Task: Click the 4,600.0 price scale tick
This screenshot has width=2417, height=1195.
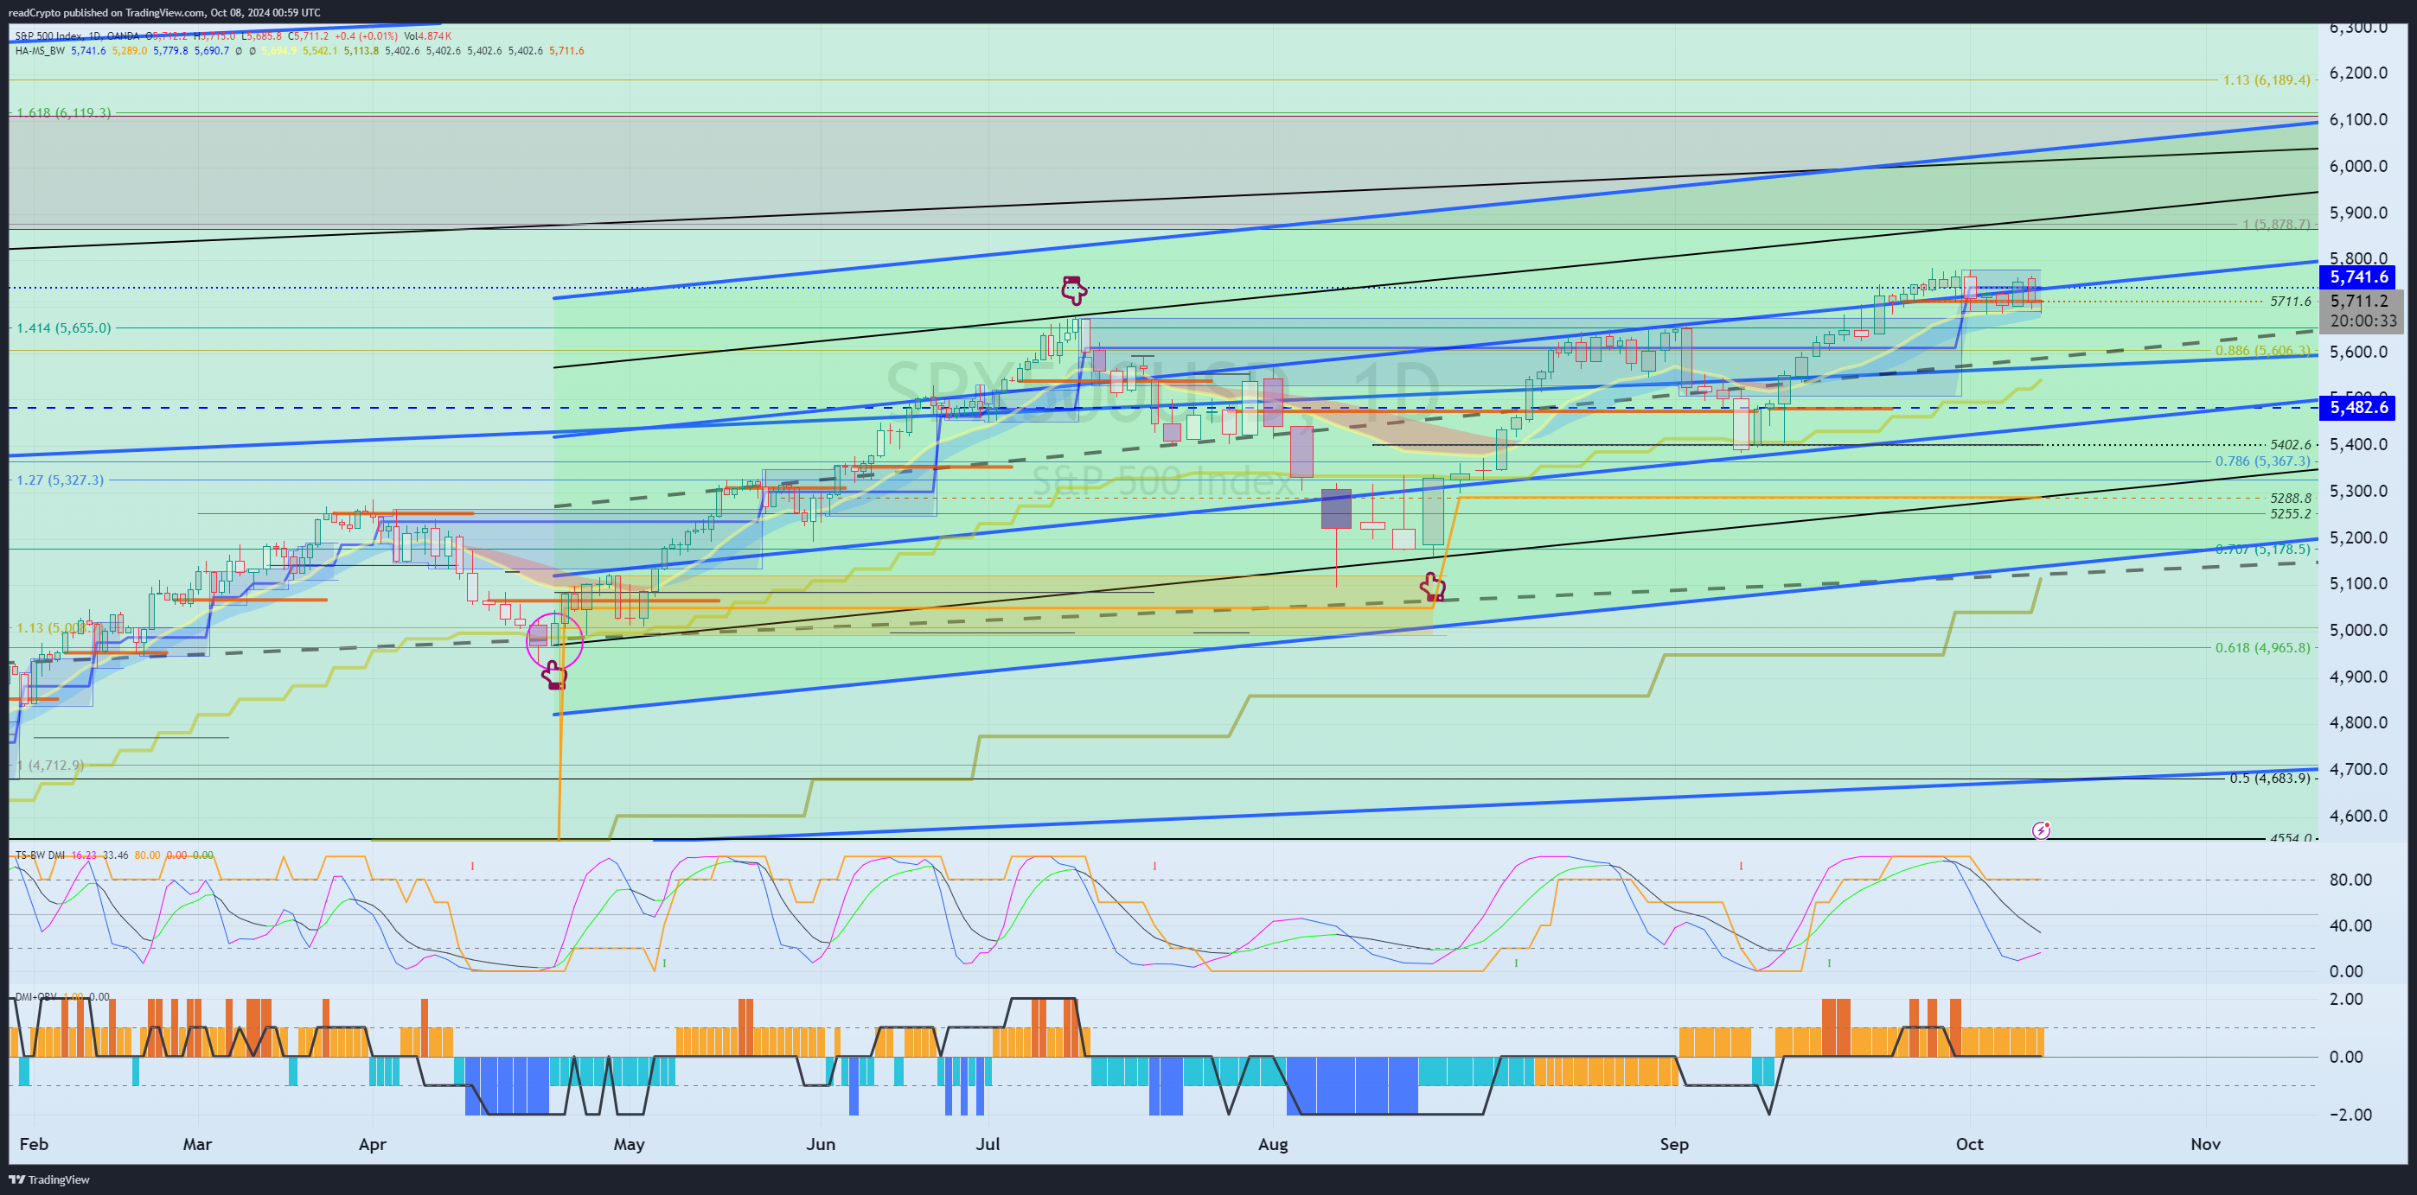Action: [x=2359, y=816]
